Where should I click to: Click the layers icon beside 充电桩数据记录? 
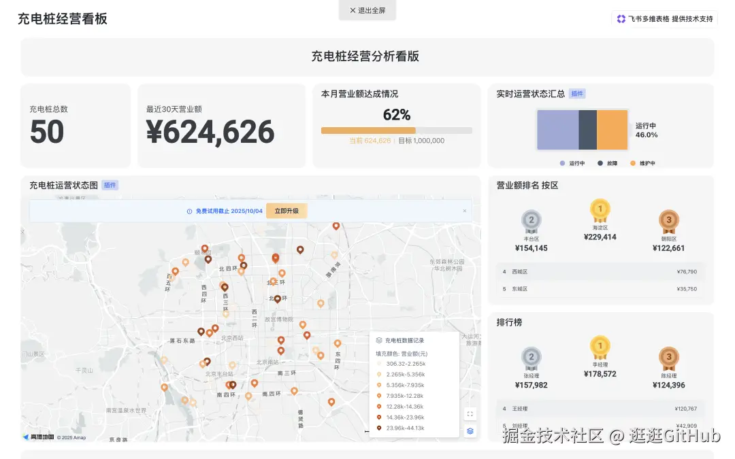click(378, 341)
